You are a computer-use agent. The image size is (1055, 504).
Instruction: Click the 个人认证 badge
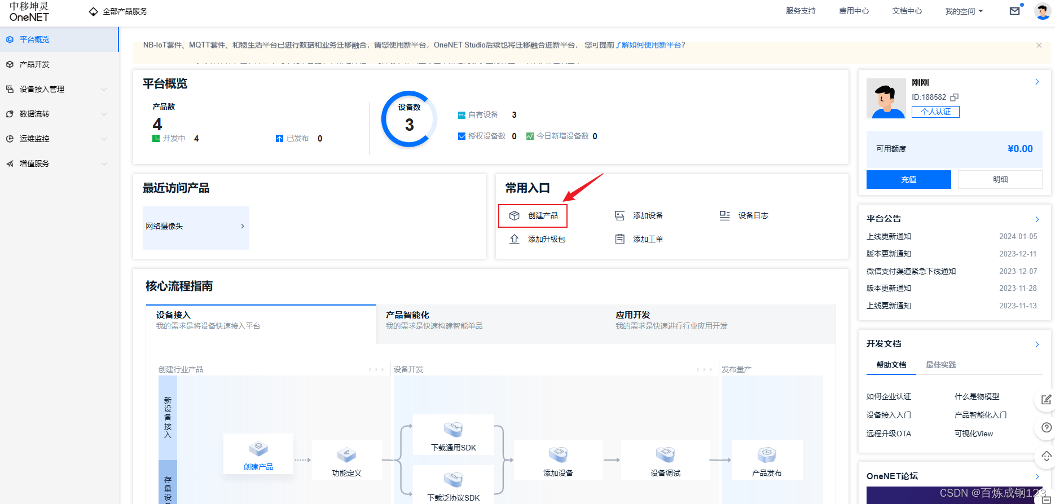pyautogui.click(x=935, y=112)
